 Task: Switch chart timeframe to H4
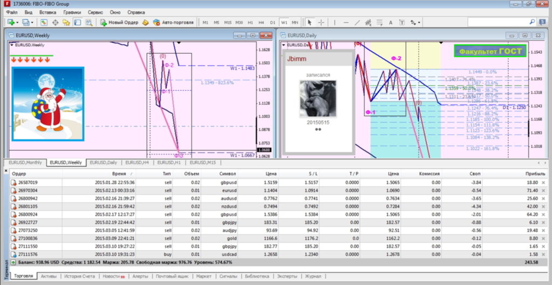(261, 23)
